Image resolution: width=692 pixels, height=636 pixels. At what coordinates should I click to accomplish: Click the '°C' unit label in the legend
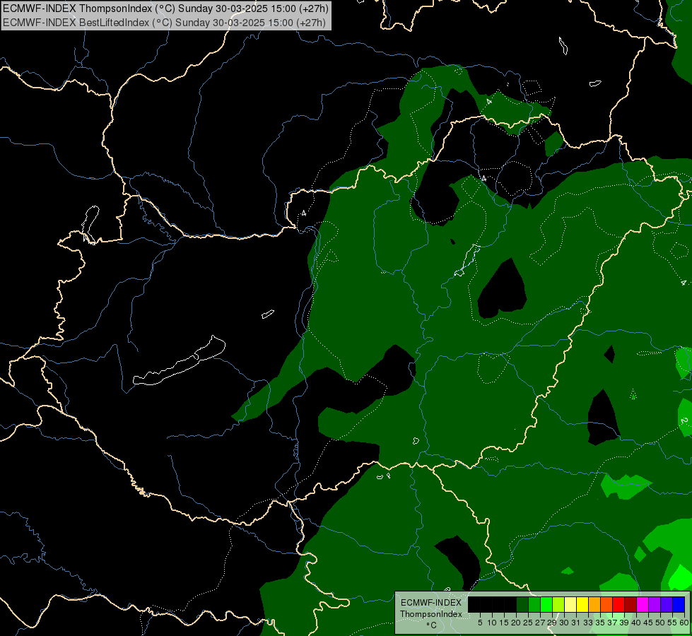pyautogui.click(x=432, y=625)
